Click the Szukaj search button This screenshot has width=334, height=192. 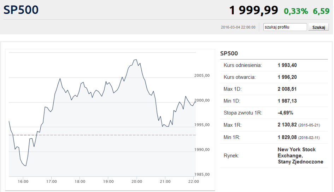click(x=318, y=27)
